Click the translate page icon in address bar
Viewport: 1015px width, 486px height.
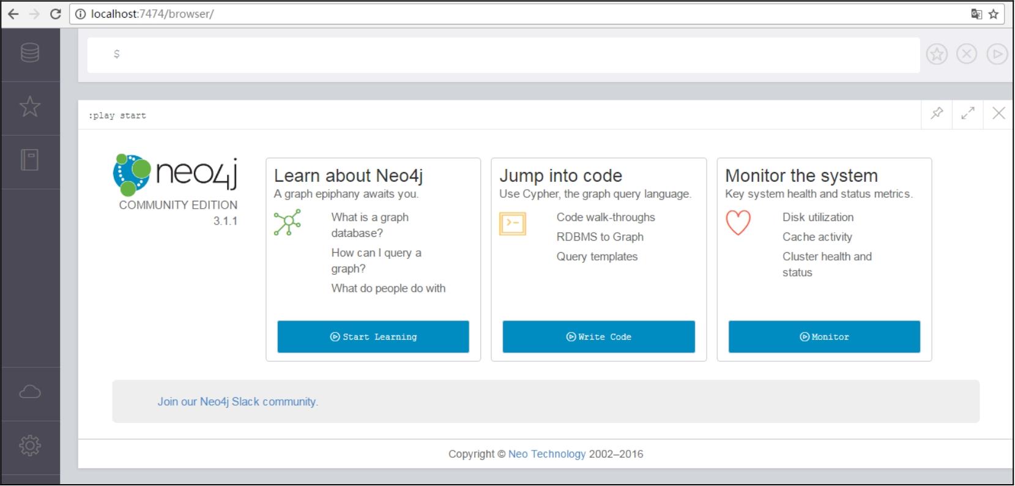976,13
